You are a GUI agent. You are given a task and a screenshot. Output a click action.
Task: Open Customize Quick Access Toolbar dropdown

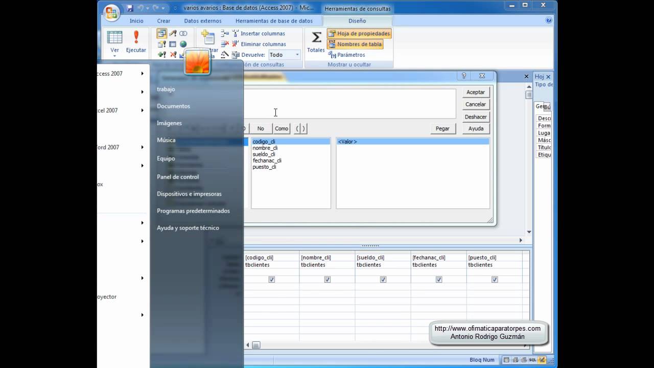point(175,8)
